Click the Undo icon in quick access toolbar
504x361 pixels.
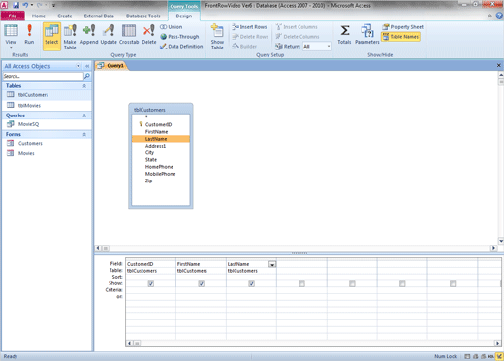click(25, 5)
